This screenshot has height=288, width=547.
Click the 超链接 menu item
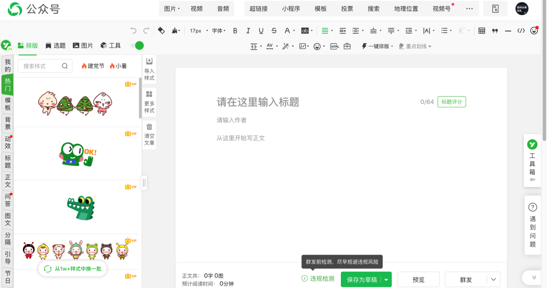(x=258, y=9)
